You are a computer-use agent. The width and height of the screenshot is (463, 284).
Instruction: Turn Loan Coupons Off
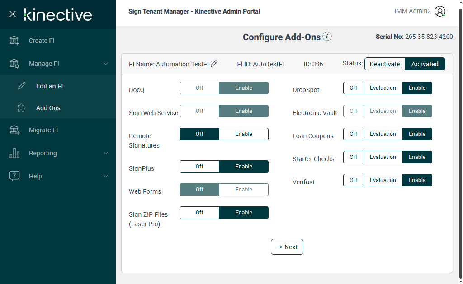coord(354,134)
